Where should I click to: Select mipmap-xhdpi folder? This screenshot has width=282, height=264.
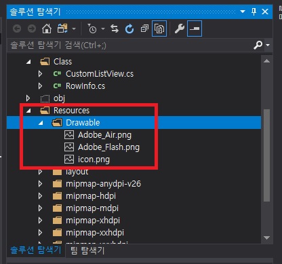point(93,221)
